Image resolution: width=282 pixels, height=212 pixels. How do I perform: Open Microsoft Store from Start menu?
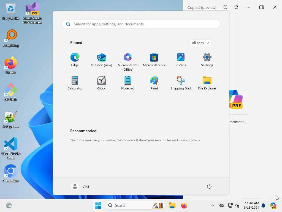(154, 60)
